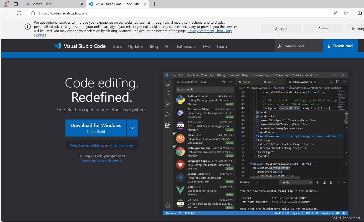Viewport: 364px width, 222px height.
Task: Open the Updates navigation item
Action: pos(136,46)
